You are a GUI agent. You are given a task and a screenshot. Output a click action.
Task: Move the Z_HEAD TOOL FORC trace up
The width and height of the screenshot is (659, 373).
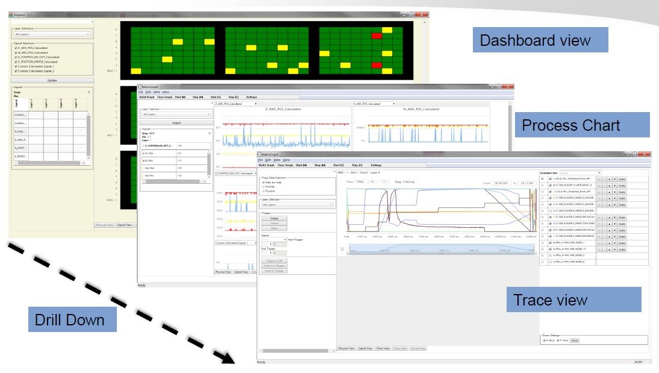tap(609, 224)
